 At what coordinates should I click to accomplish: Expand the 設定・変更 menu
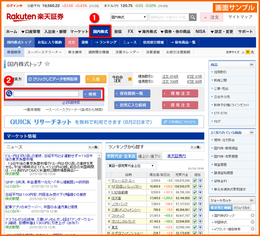tap(222, 31)
